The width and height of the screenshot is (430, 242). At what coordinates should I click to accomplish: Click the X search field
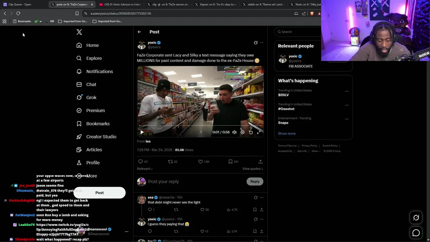point(299,32)
